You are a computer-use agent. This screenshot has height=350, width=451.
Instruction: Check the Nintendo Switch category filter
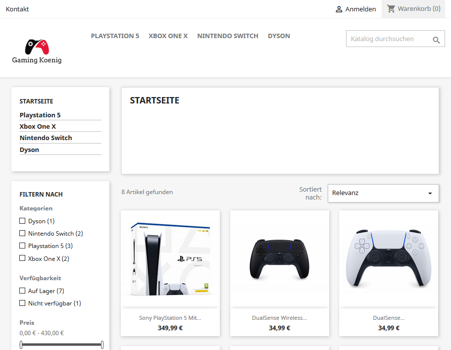(x=22, y=233)
